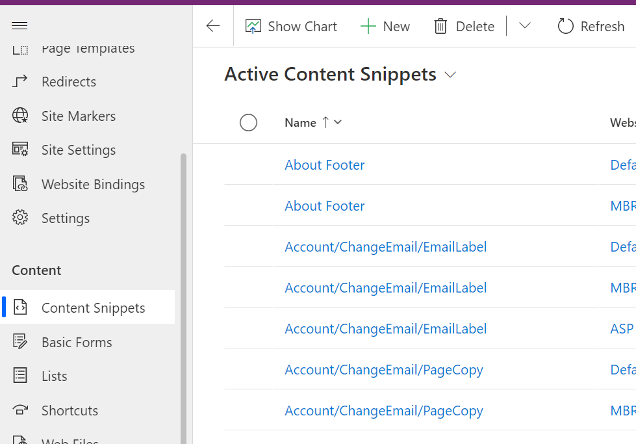Click the Refresh circular arrow icon

tap(565, 27)
